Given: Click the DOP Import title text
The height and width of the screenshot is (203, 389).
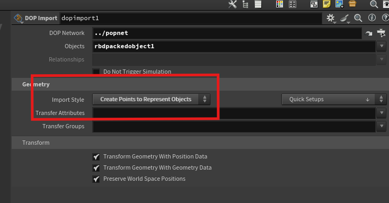Looking at the screenshot, I should (41, 19).
